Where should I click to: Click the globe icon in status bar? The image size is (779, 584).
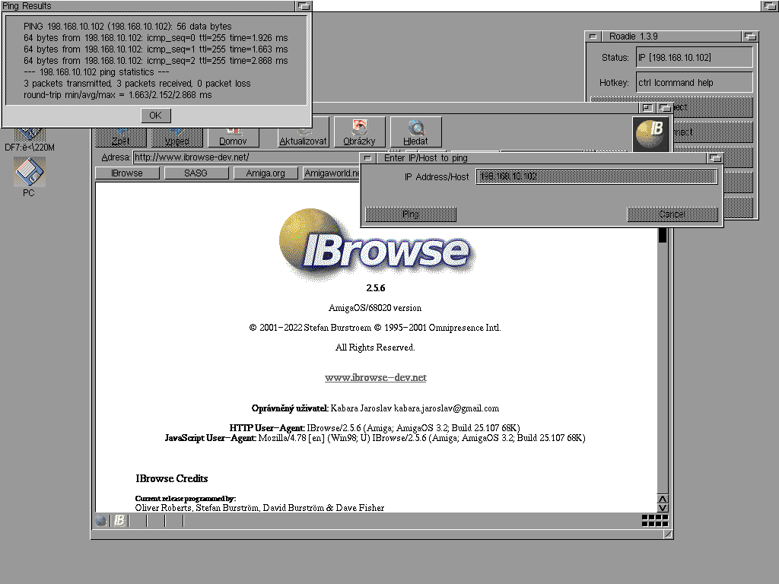pyautogui.click(x=101, y=521)
